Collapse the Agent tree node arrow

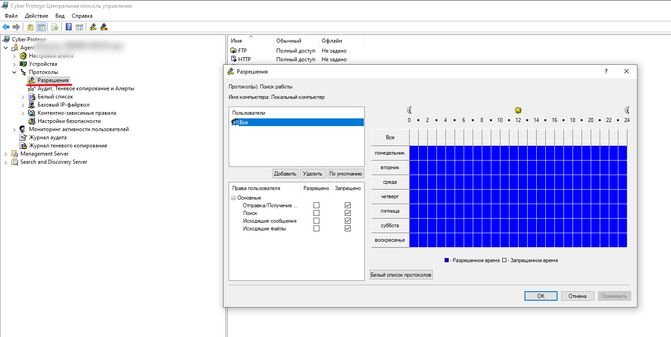5,48
